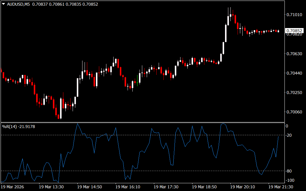Click the current price tag 0.70852
The image size is (306, 191).
294,31
